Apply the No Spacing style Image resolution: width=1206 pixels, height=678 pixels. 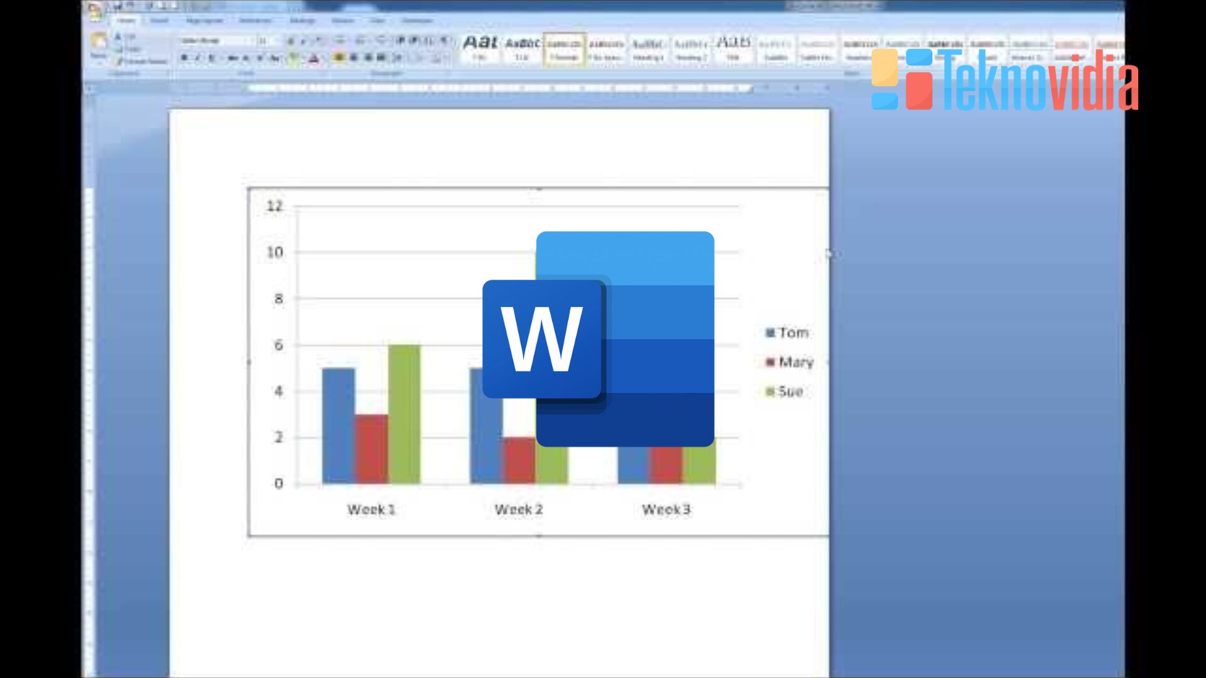pos(606,49)
